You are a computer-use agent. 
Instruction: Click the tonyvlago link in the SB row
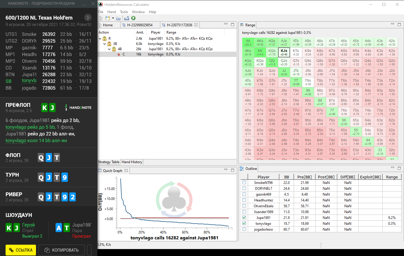[x=29, y=81]
